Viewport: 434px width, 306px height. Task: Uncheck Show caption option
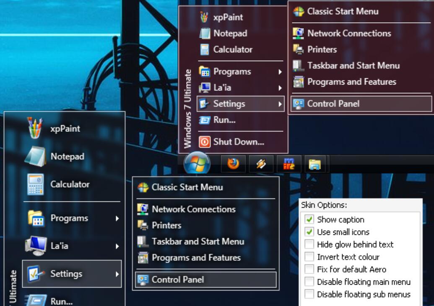pos(309,219)
